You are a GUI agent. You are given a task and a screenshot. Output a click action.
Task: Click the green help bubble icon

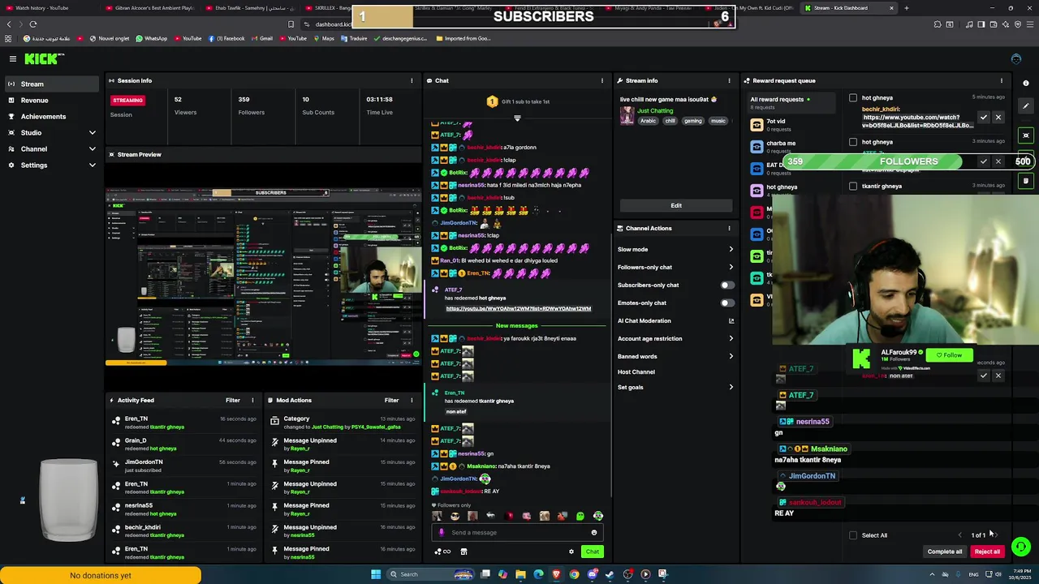point(1021,547)
